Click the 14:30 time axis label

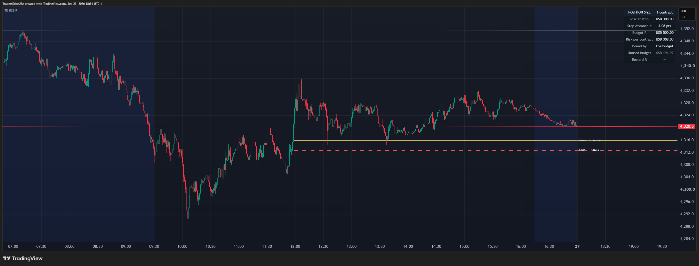coord(436,246)
